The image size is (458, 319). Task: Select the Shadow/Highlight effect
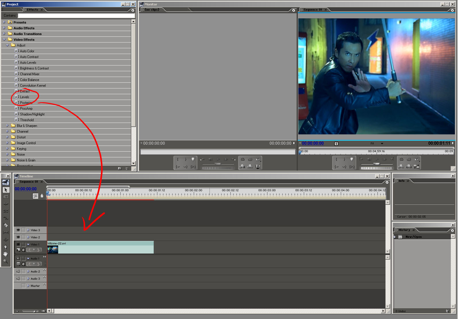[32, 114]
